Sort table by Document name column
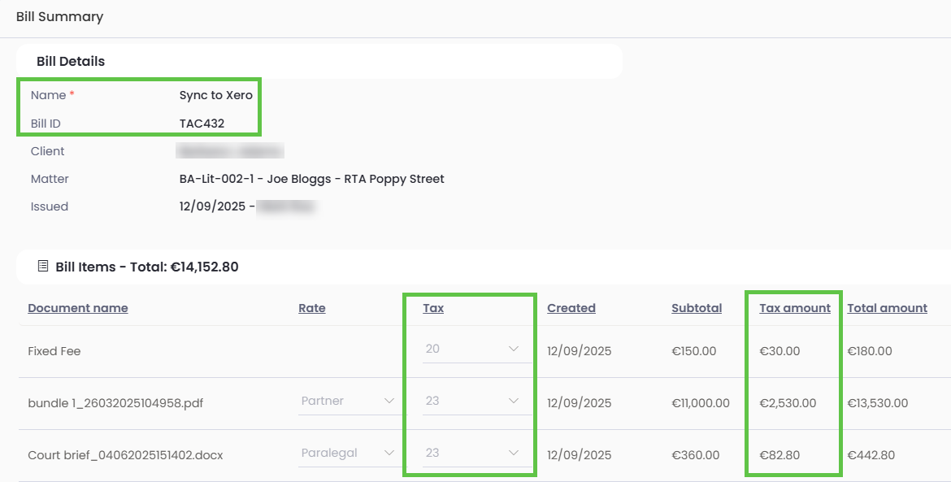 [x=78, y=308]
